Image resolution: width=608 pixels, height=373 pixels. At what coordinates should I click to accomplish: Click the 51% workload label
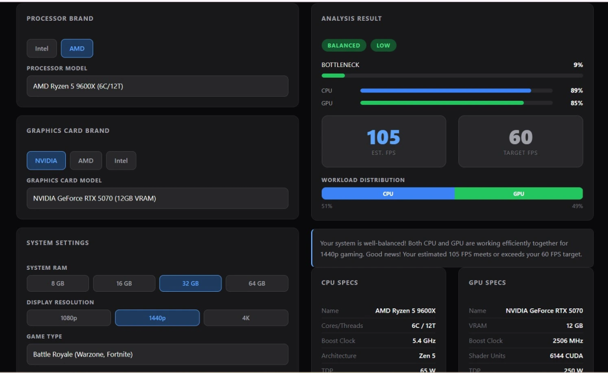pos(327,206)
